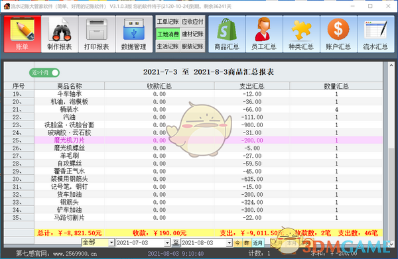Click the 总计 ￥-8,821.50元 total
398x259 pixels.
69,233
